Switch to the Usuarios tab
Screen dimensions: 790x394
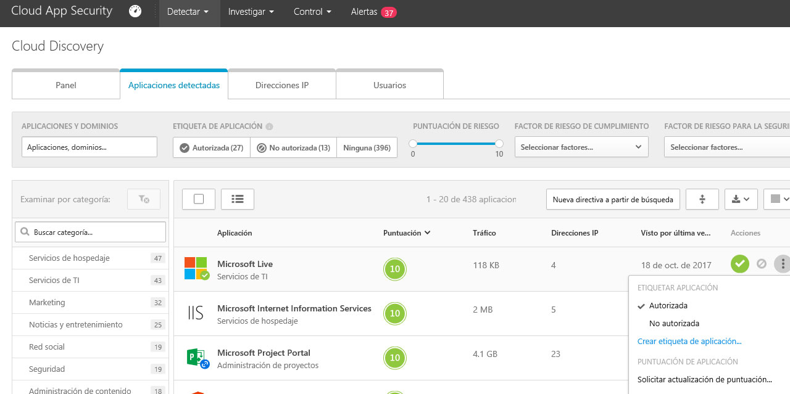(x=390, y=85)
